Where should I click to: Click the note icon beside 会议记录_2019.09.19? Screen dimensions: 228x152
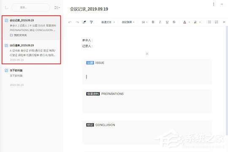pyautogui.click(x=6, y=20)
